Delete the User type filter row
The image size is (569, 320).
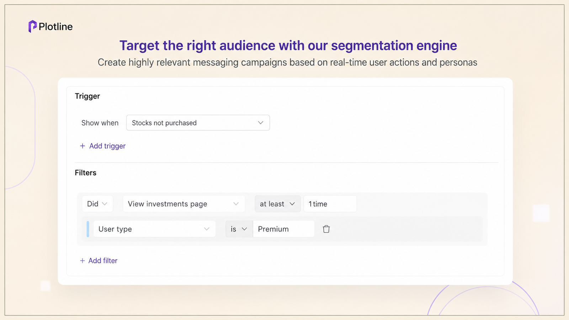click(x=326, y=229)
